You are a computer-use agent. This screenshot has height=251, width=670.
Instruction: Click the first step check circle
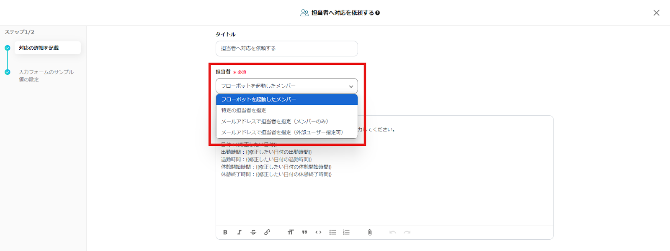(x=8, y=48)
